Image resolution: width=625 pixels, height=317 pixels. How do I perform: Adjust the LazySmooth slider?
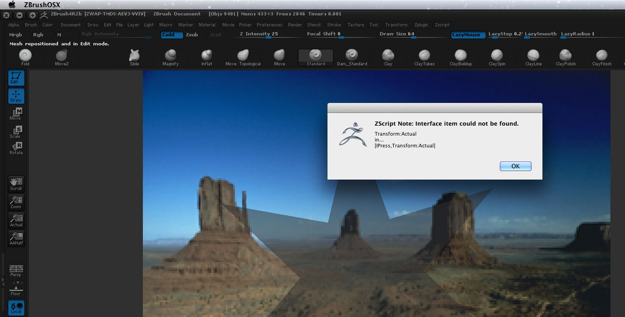click(541, 34)
